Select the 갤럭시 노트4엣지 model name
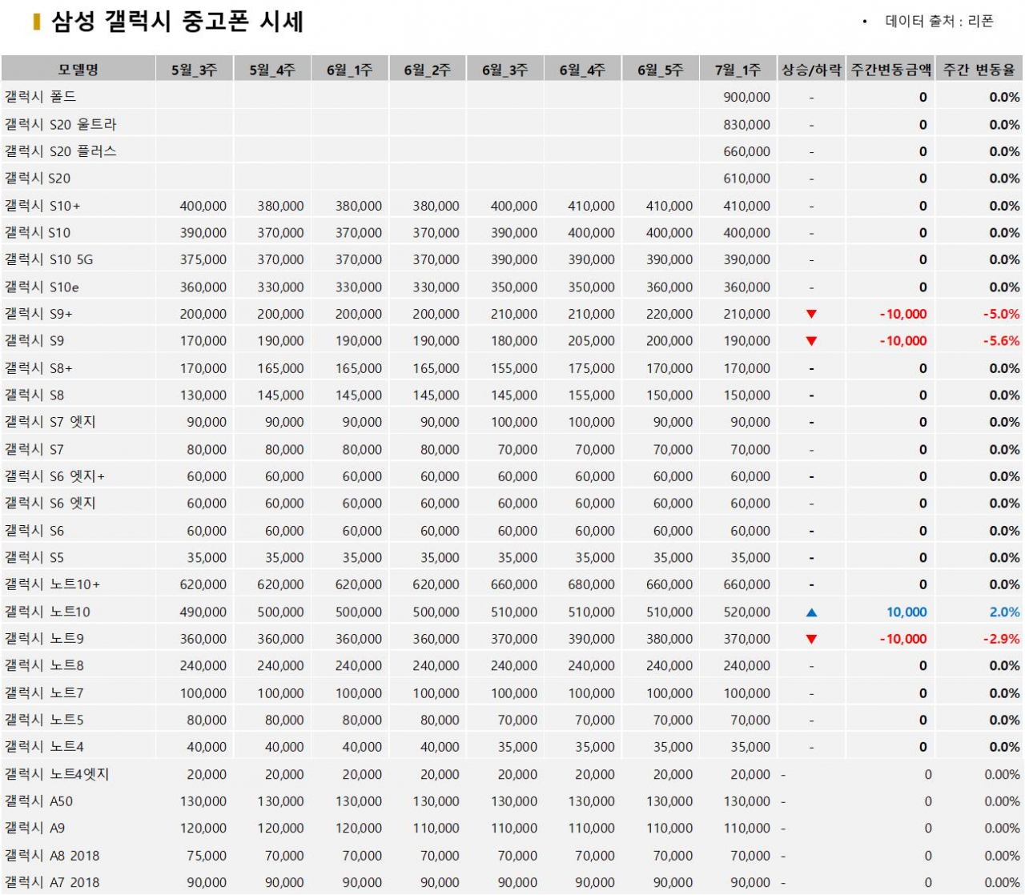 click(57, 774)
